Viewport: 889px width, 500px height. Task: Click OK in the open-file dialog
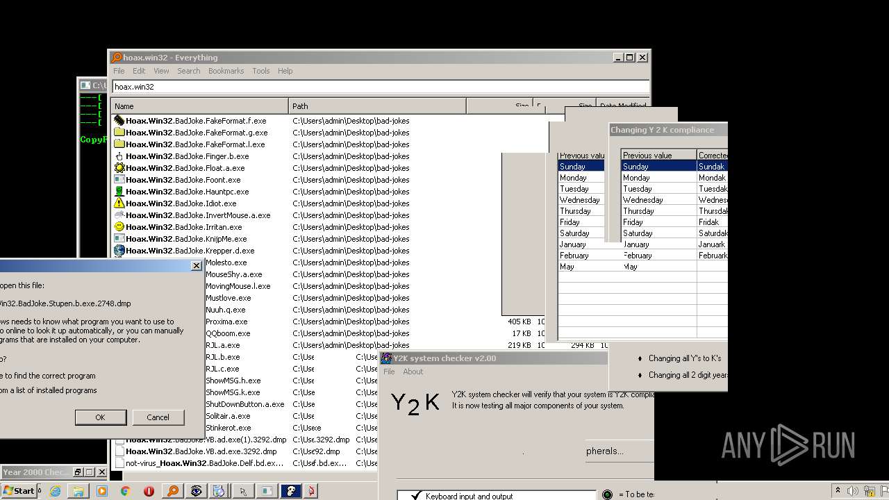pyautogui.click(x=100, y=417)
